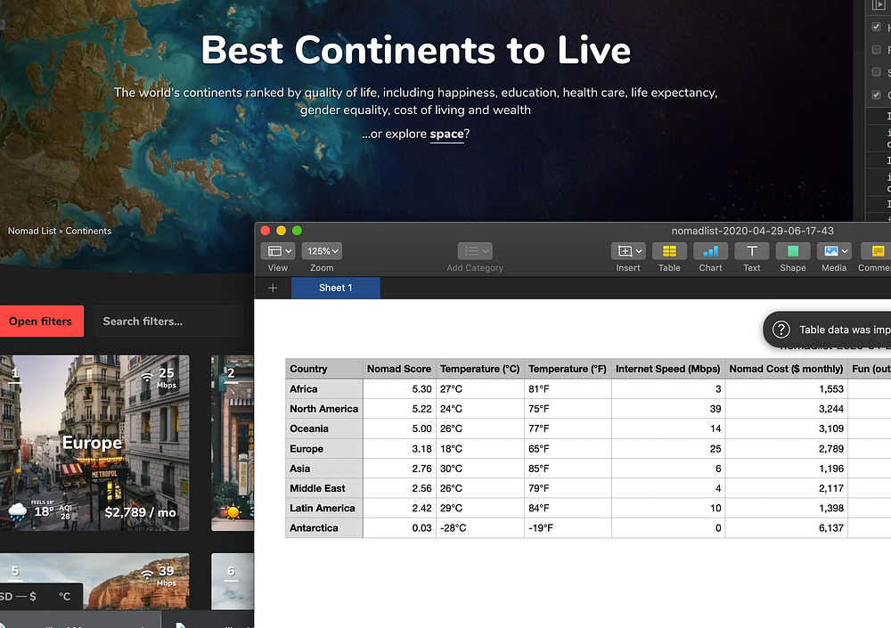Image resolution: width=891 pixels, height=628 pixels.
Task: Toggle the second unchecked checkbox in right panel
Action: pos(876,50)
